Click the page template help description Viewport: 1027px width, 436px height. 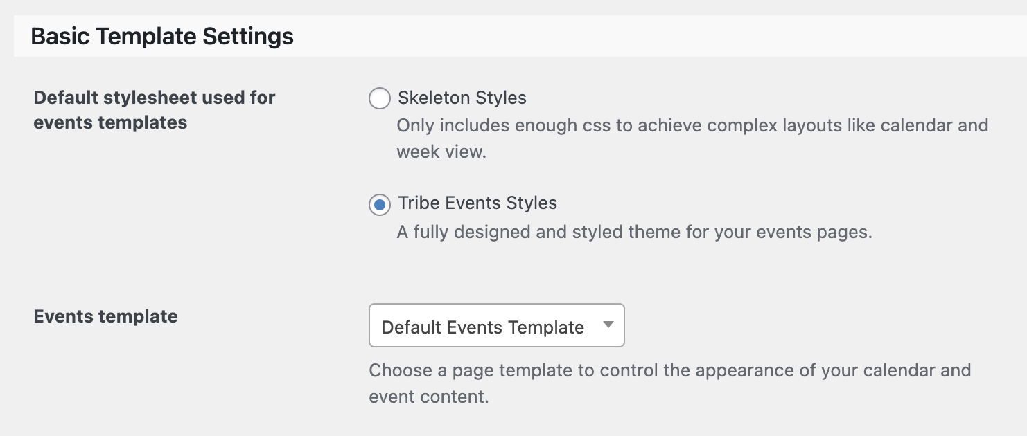pos(669,383)
